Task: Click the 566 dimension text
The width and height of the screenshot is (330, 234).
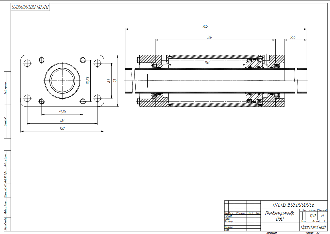Action: (x=292, y=37)
